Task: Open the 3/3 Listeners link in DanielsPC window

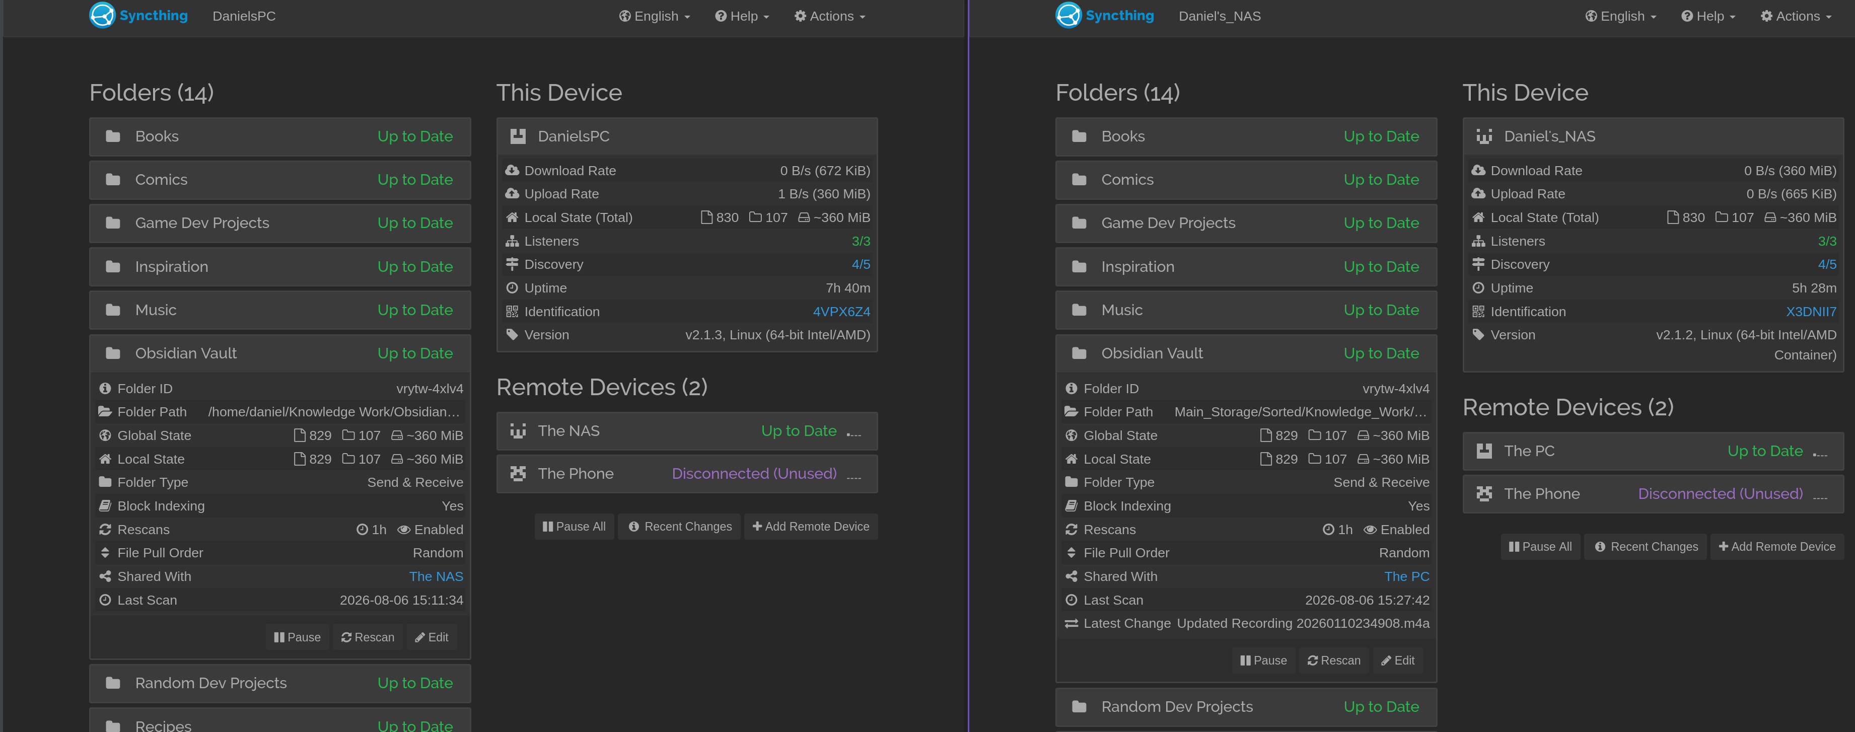Action: tap(861, 241)
